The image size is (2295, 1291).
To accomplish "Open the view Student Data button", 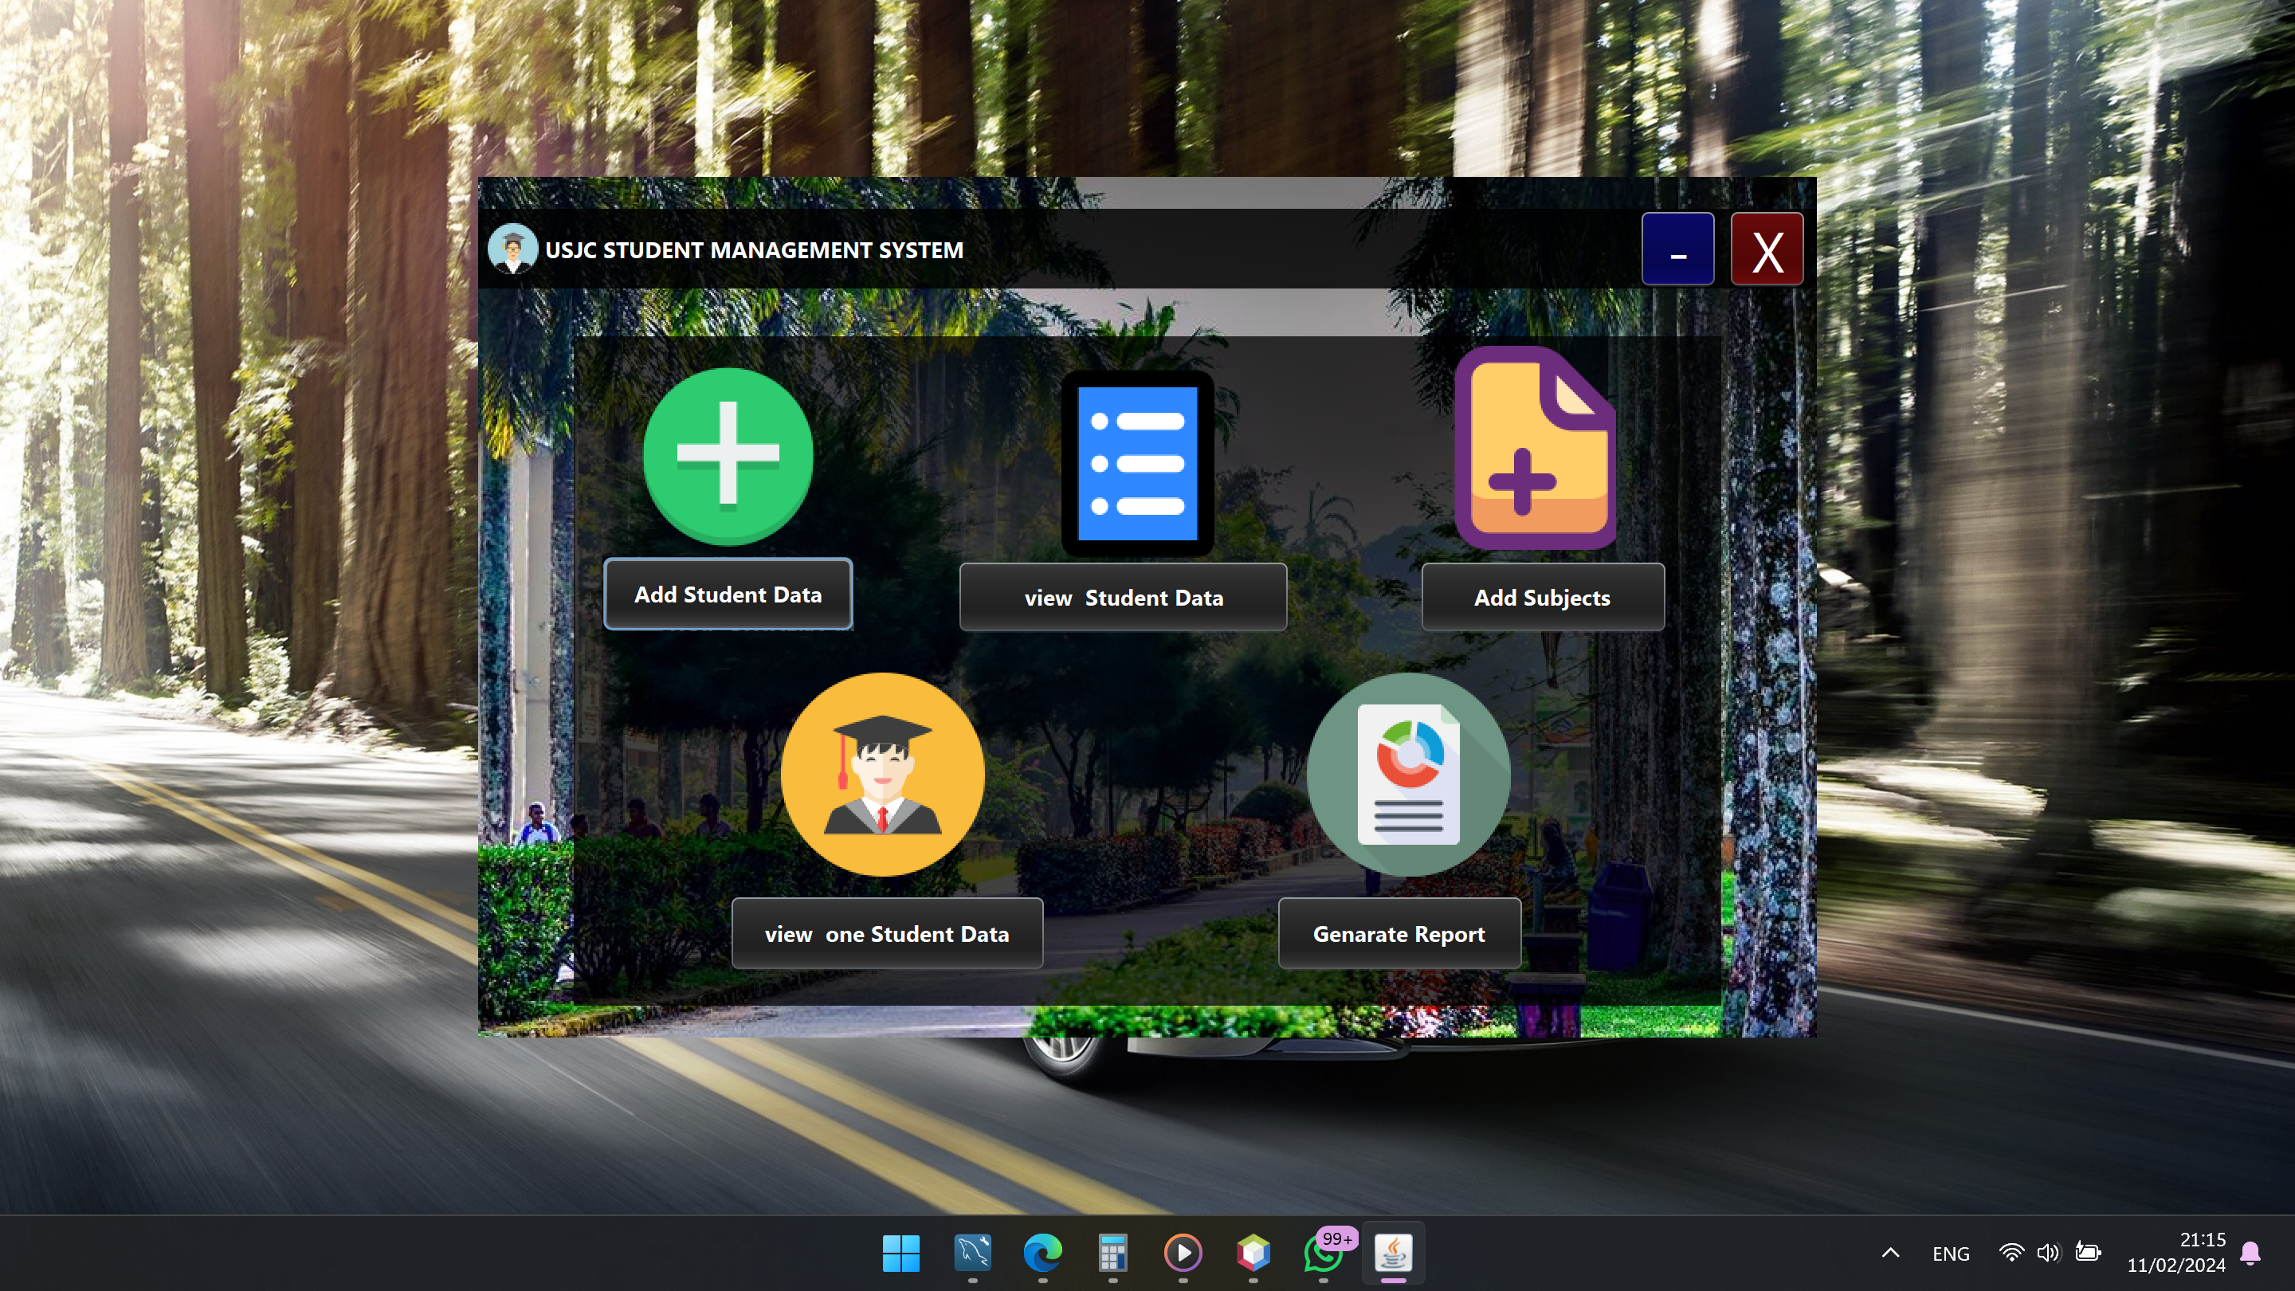I will pos(1123,598).
